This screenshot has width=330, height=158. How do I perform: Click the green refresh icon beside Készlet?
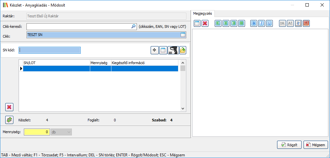[9, 120]
